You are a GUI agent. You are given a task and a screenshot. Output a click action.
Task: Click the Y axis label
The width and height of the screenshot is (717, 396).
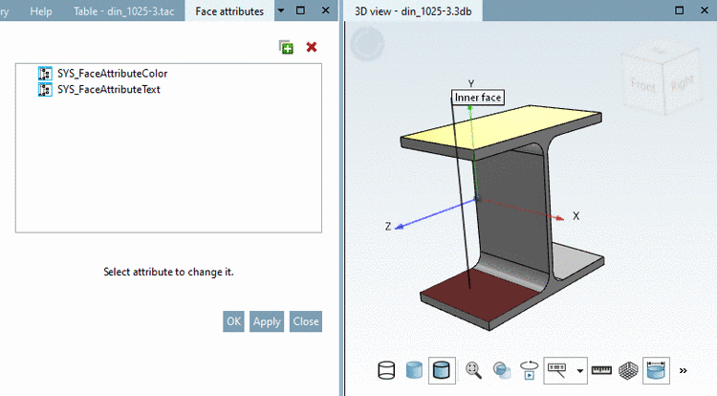[x=471, y=83]
